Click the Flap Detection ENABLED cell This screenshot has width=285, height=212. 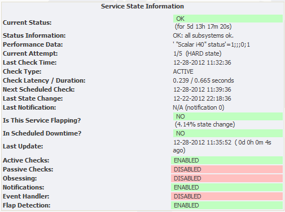(227, 205)
